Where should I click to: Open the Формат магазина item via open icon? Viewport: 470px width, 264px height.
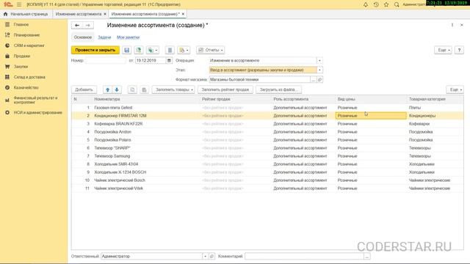coord(319,80)
